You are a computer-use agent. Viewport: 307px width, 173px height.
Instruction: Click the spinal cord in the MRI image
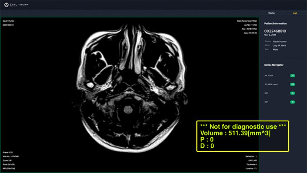[x=128, y=109]
